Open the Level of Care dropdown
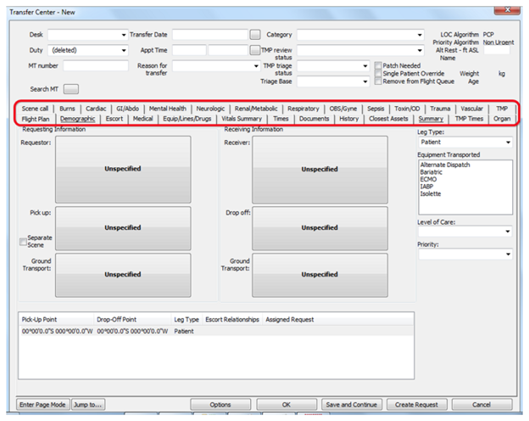The image size is (529, 421). pos(465,232)
